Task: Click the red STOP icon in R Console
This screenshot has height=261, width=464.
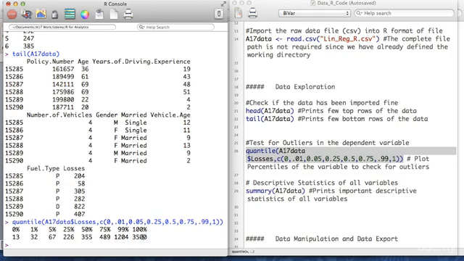Action: (x=12, y=14)
